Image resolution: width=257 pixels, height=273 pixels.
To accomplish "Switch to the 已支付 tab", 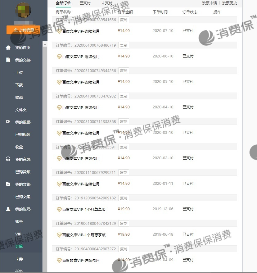I will click(x=85, y=3).
